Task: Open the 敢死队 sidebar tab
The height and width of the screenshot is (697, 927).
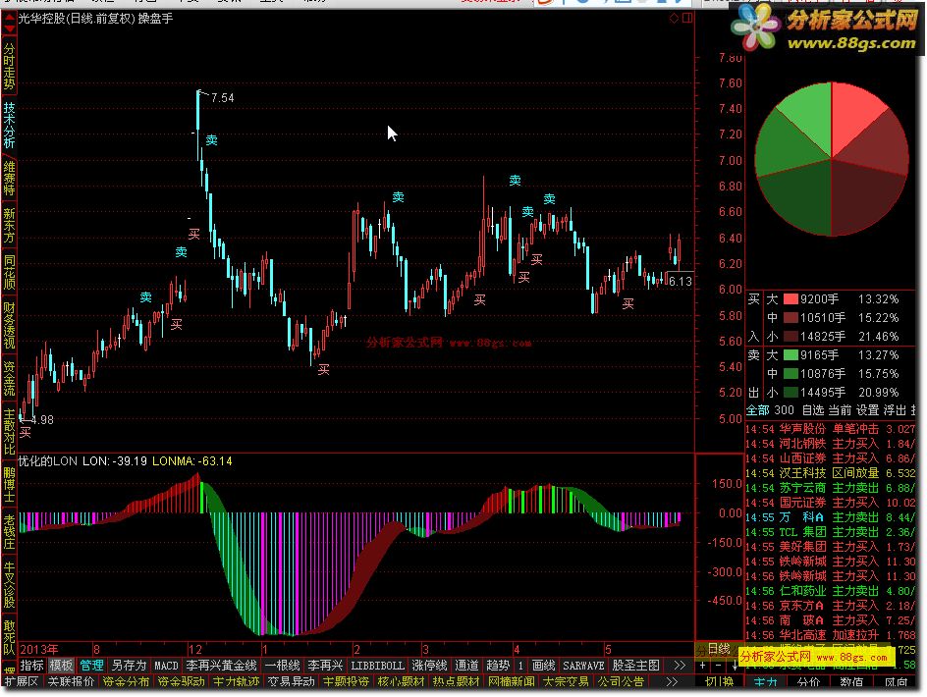Action: [9, 638]
